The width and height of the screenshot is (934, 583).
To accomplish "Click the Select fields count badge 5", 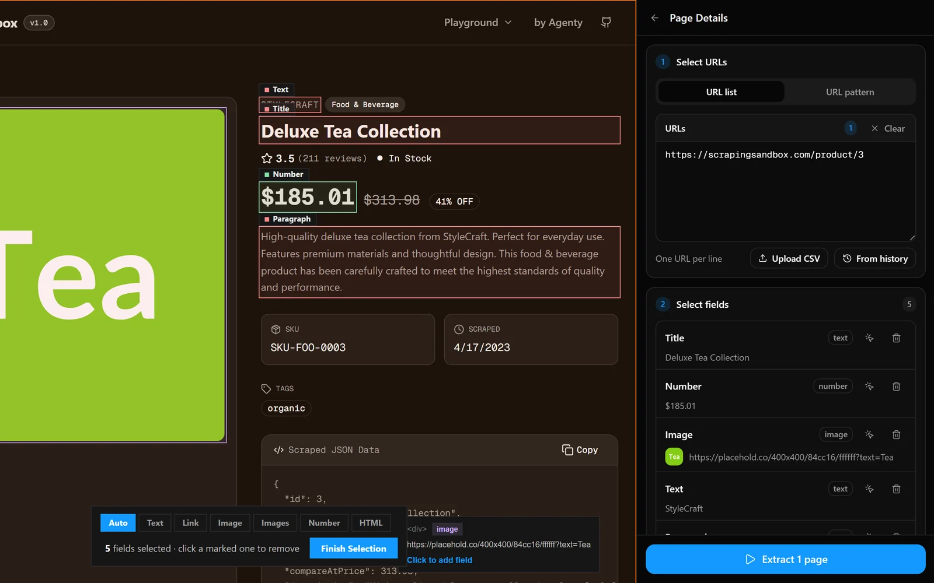I will [x=909, y=304].
